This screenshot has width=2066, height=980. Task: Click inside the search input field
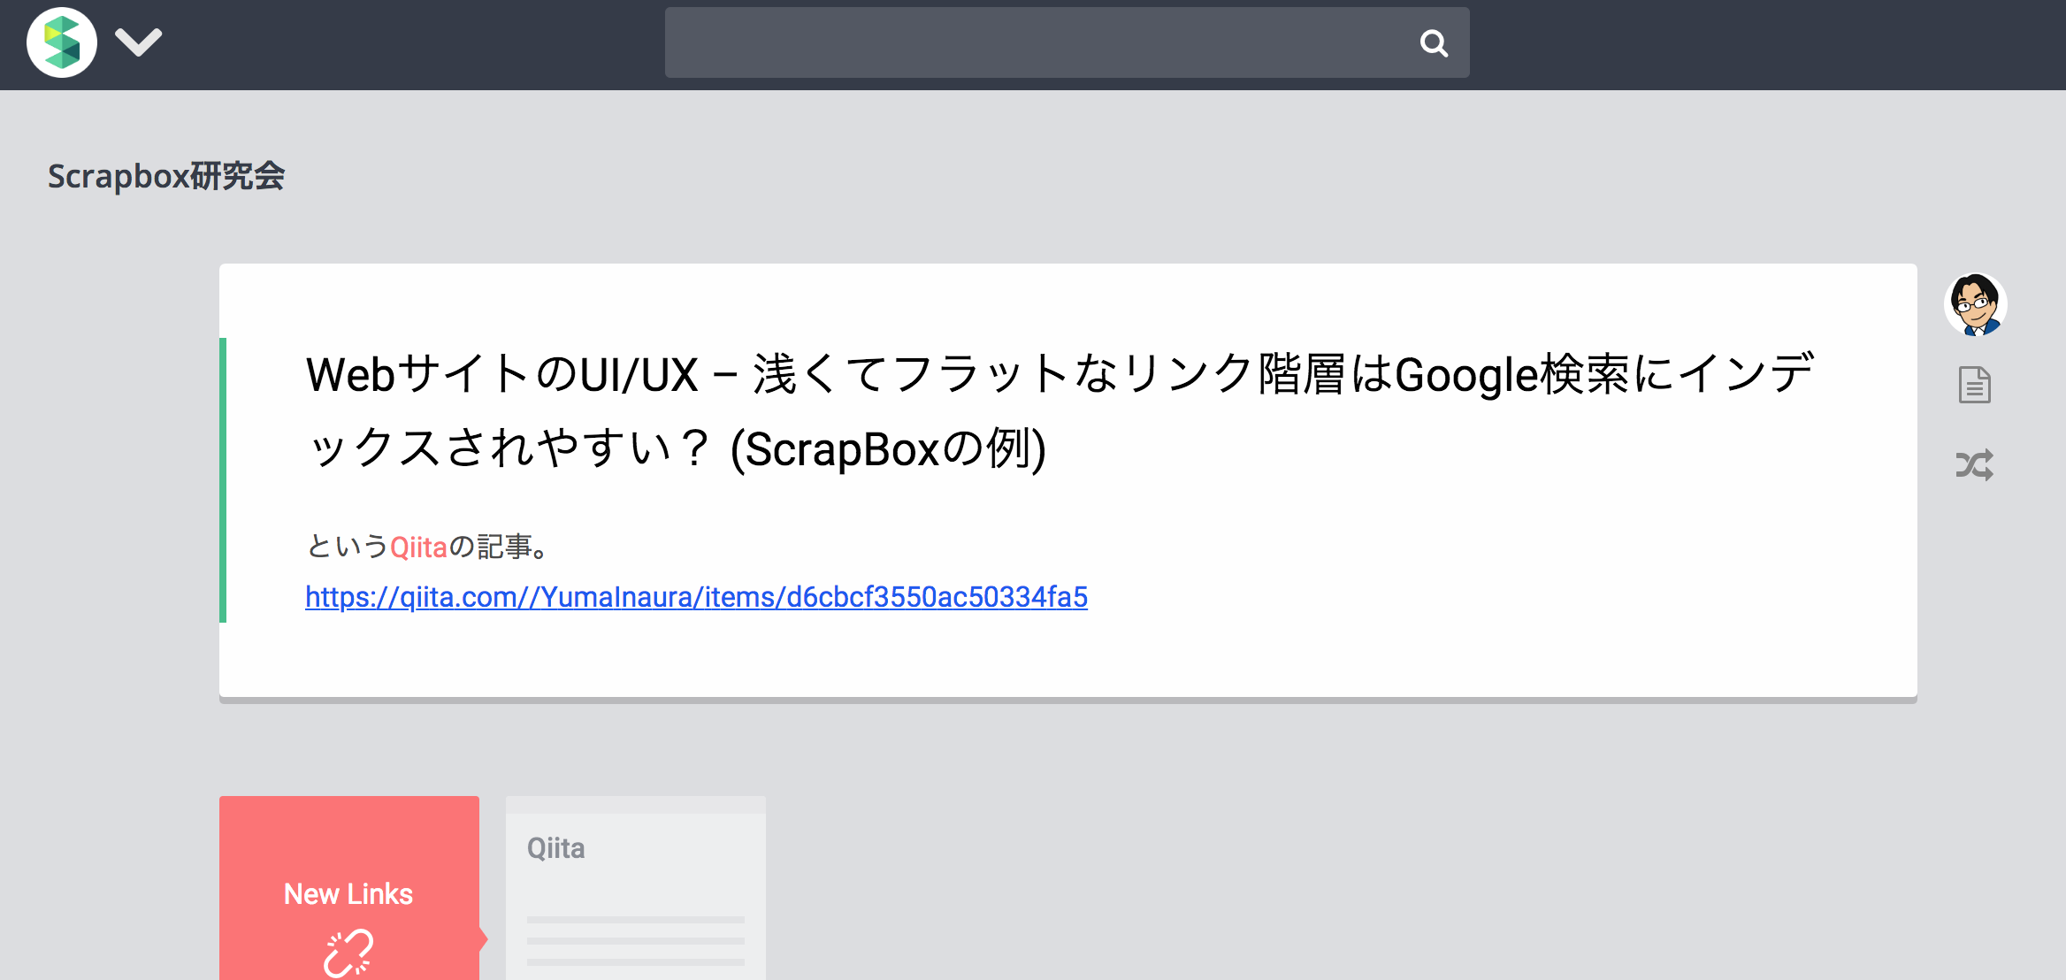[x=1017, y=42]
